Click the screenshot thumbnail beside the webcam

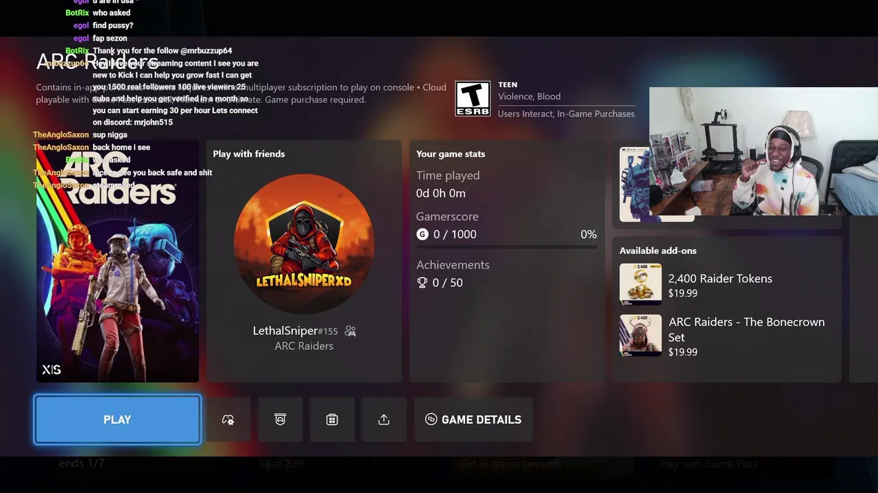(634, 185)
